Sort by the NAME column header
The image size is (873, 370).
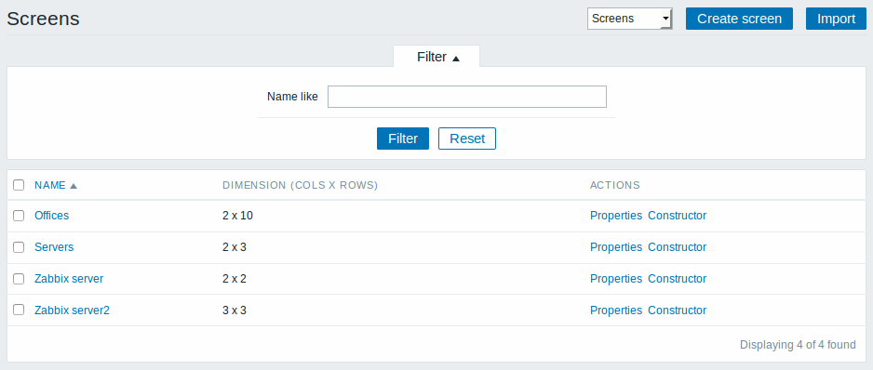pyautogui.click(x=50, y=185)
